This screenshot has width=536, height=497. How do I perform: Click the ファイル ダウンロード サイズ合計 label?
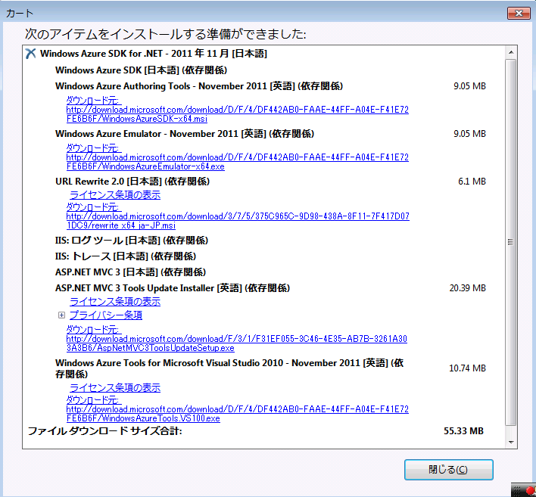coord(104,431)
